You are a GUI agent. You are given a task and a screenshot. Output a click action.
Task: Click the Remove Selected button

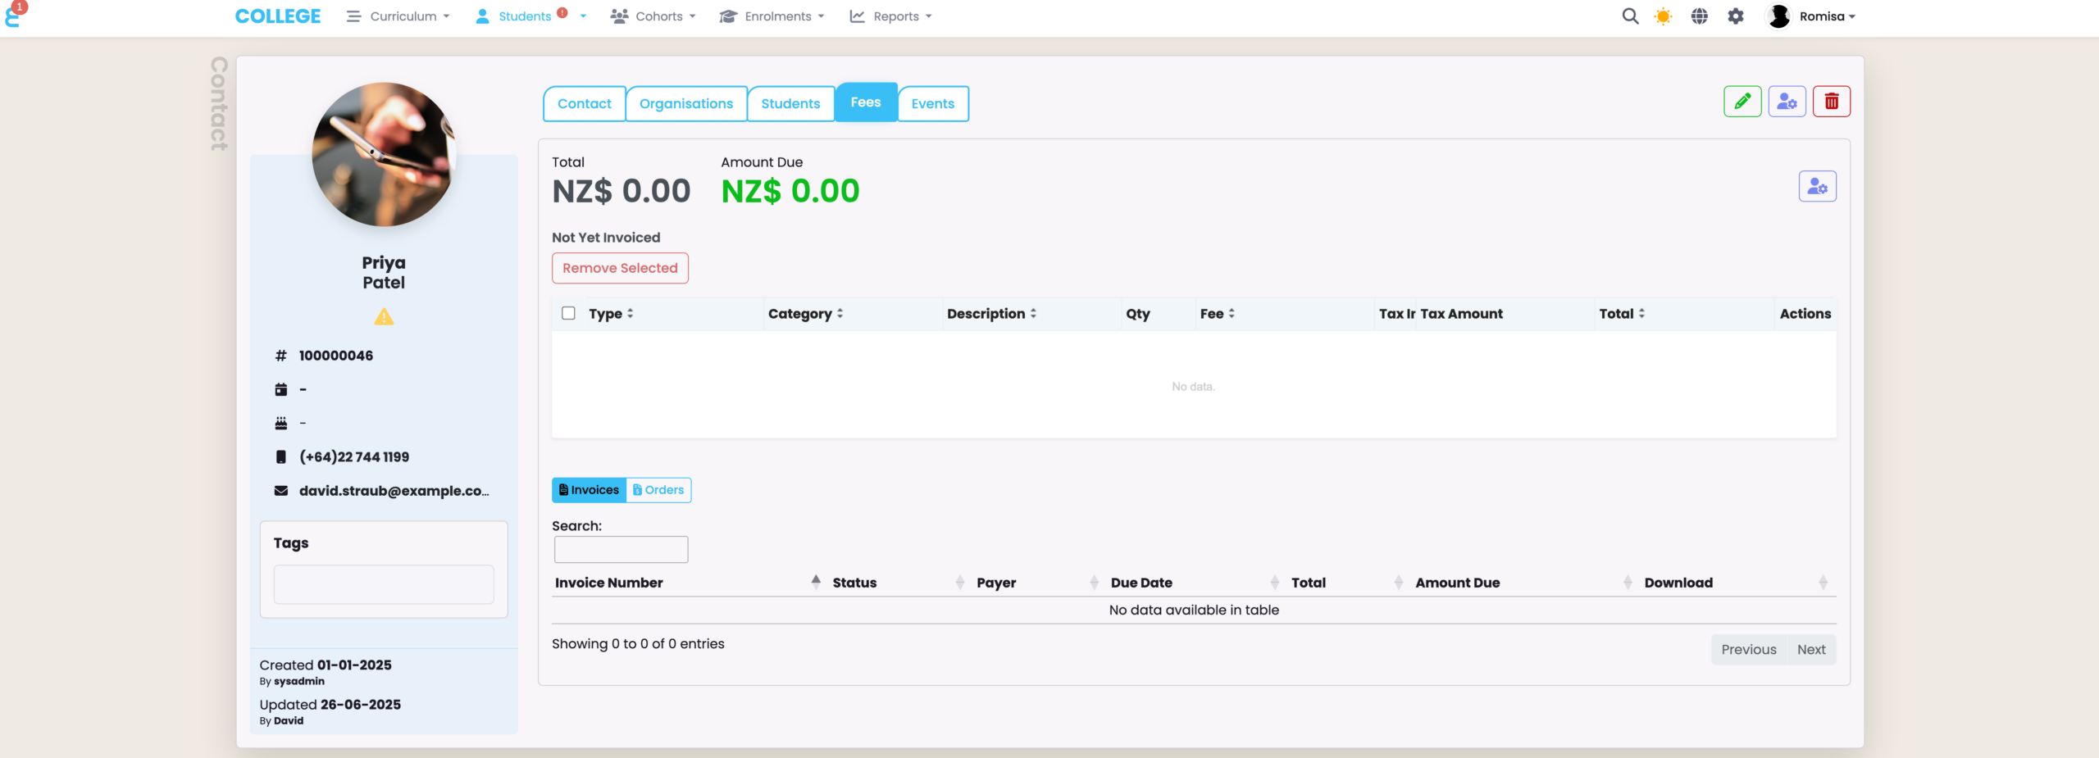(620, 269)
